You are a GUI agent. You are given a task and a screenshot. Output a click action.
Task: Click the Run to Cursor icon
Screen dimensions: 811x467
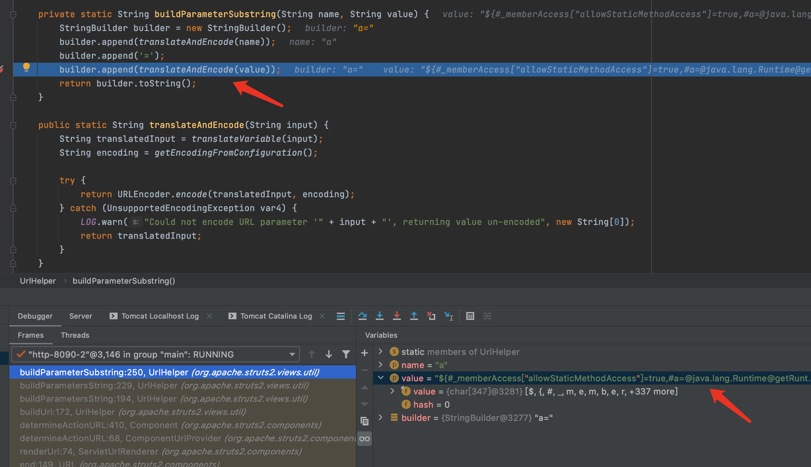(x=449, y=316)
